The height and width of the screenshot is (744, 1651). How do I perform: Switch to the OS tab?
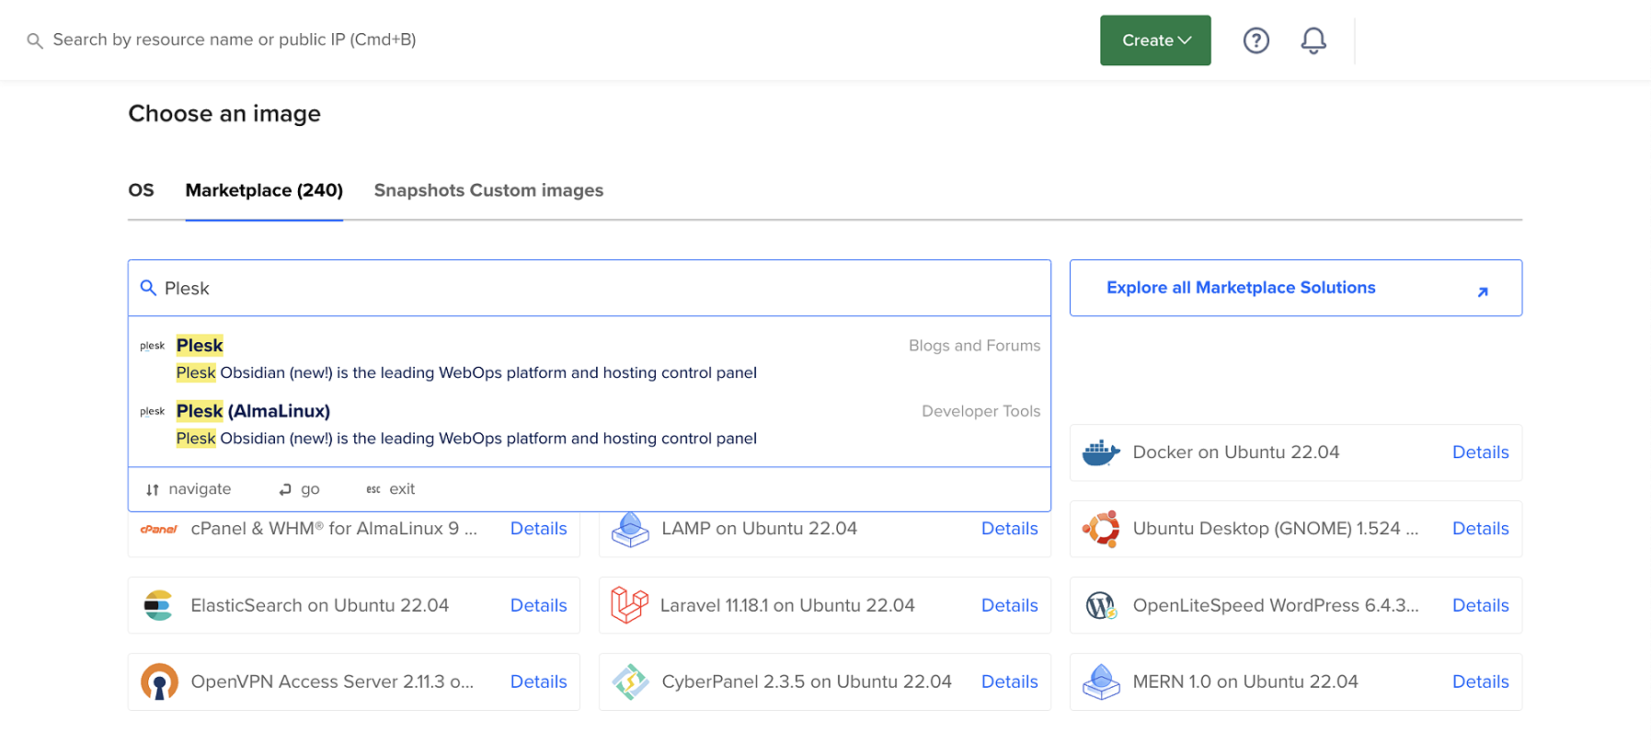[x=141, y=190]
